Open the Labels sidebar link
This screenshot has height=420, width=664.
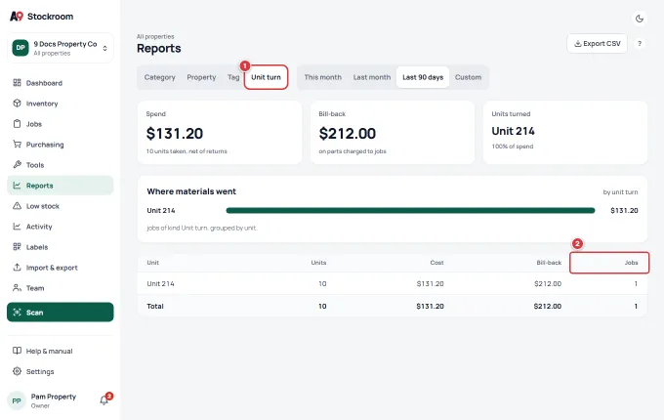(61, 247)
